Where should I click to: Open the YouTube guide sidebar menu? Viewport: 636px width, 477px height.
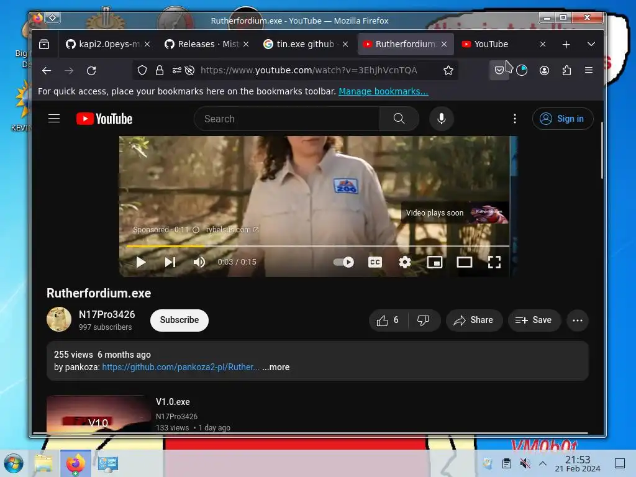[x=54, y=119]
